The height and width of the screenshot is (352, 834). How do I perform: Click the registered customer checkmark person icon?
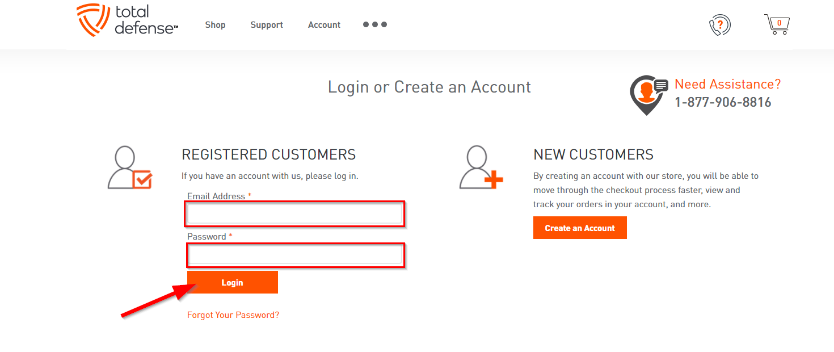click(x=130, y=167)
